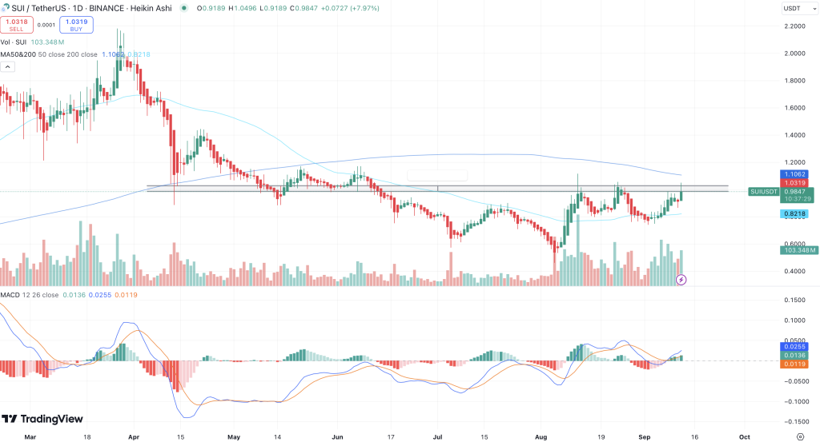
Task: Click the Apr label on time axis
Action: 134,436
